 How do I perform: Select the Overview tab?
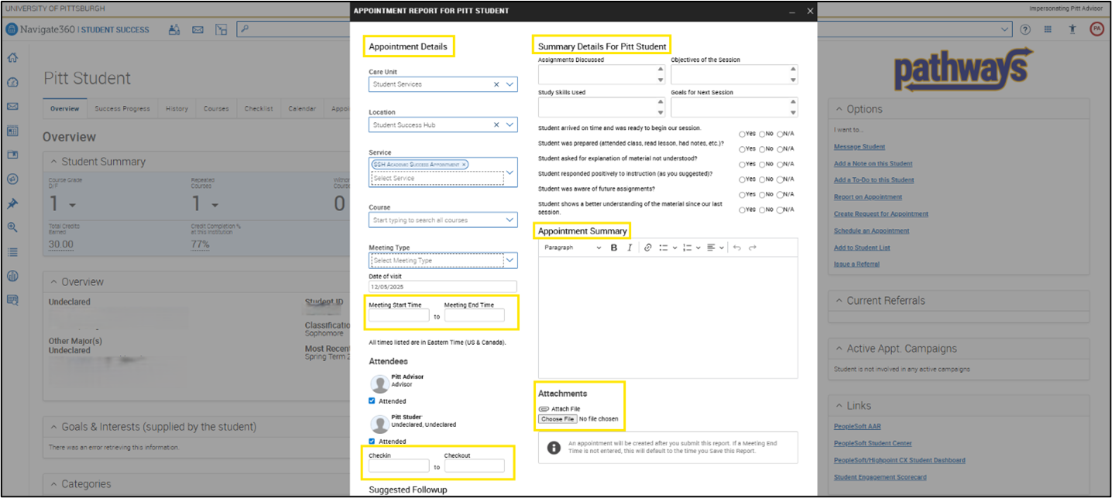click(65, 109)
